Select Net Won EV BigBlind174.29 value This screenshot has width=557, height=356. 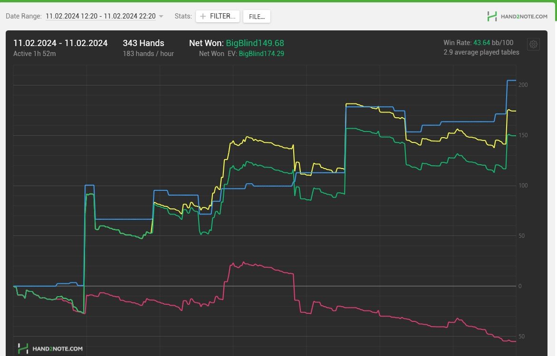tap(261, 54)
